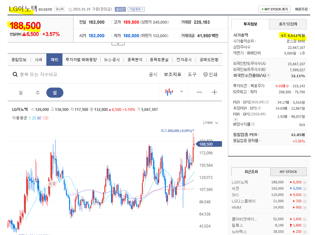Click the 유증 event marker on chart
Viewport: 315px width, 235px height.
(52, 184)
